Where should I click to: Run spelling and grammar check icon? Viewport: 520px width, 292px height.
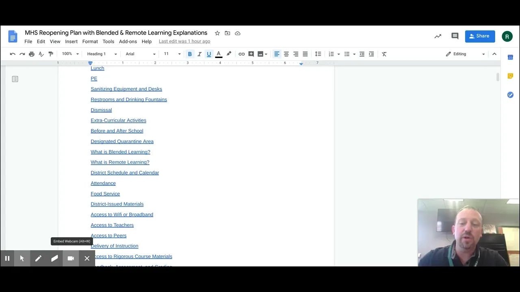(x=41, y=54)
